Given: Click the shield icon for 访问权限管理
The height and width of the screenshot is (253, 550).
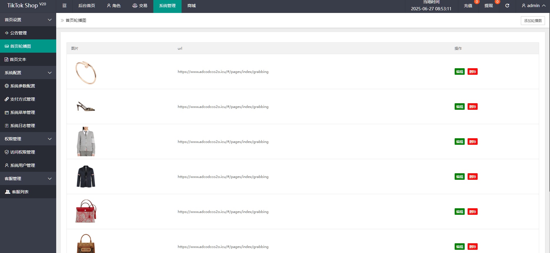Looking at the screenshot, I should (x=6, y=152).
